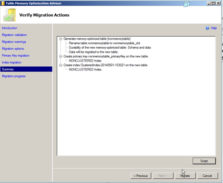The height and width of the screenshot is (183, 223).
Task: Click the Help question-mark icon
Action: pos(207,28)
